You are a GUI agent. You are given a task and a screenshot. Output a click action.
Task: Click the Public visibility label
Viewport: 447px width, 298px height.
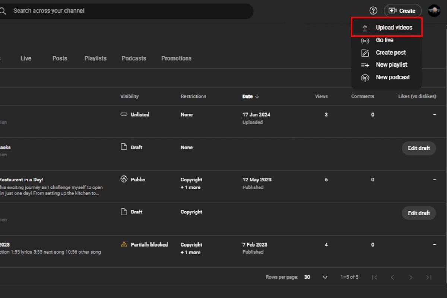[138, 179]
